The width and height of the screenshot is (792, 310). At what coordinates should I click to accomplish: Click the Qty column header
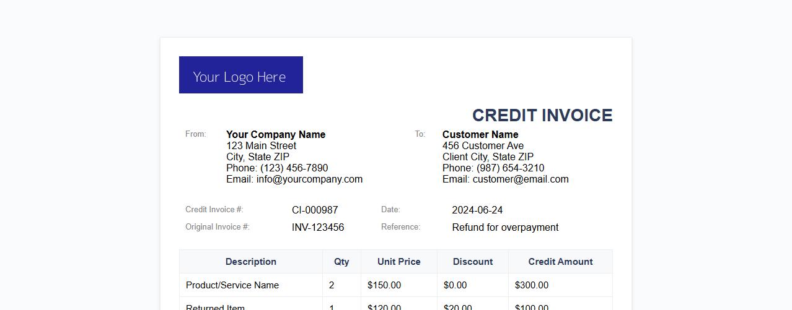(341, 262)
